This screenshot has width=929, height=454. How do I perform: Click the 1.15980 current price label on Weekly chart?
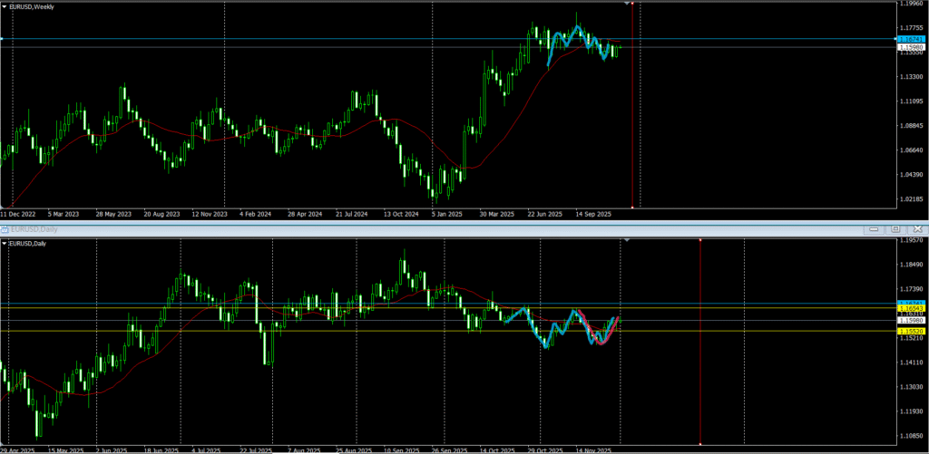click(x=909, y=47)
